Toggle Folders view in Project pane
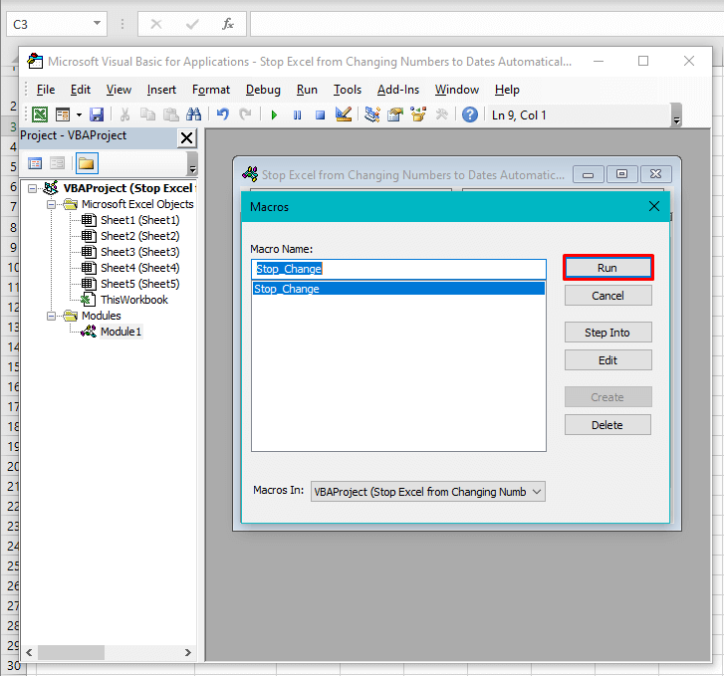The height and width of the screenshot is (676, 724). (x=87, y=163)
